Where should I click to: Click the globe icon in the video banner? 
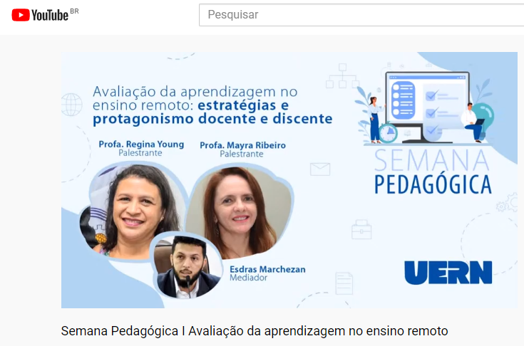click(x=72, y=105)
